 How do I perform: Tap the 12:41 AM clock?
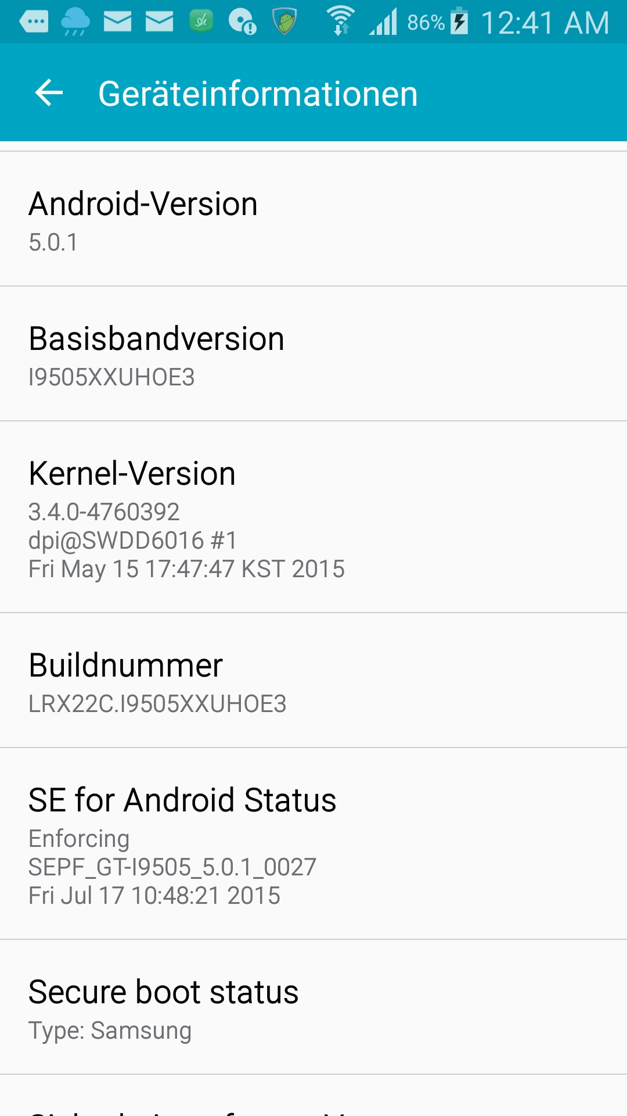(545, 23)
